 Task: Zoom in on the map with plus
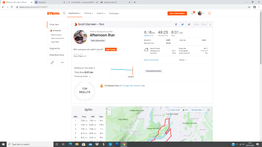[109, 110]
